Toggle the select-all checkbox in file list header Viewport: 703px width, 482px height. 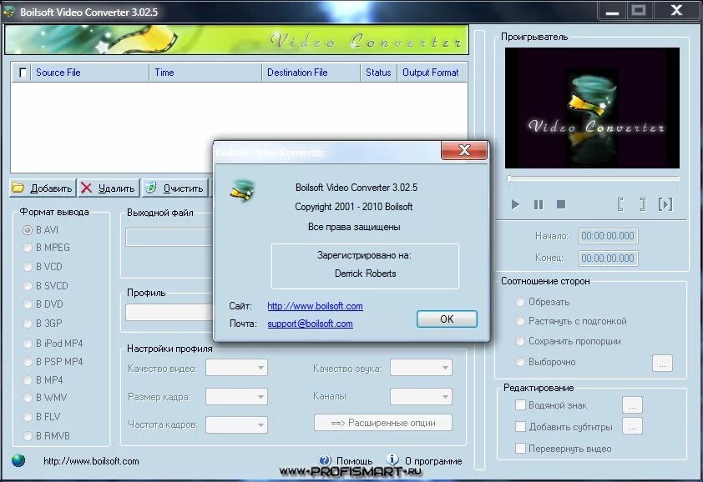click(x=23, y=73)
